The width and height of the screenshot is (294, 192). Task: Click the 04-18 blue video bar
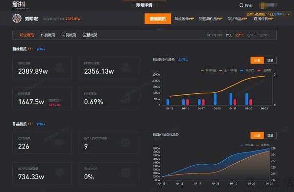click(215, 99)
